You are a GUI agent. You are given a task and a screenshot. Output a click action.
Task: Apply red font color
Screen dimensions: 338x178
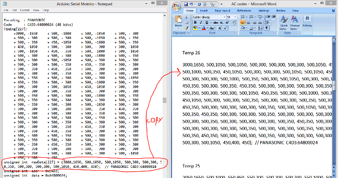tap(204, 28)
